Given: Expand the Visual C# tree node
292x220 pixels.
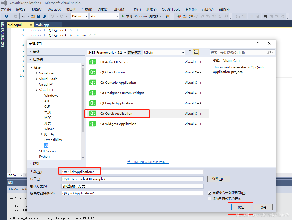Looking at the screenshot, I should tap(37, 73).
